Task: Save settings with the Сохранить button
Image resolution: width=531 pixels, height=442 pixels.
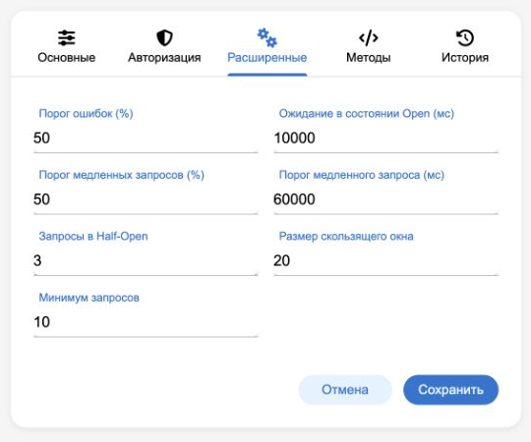Action: pos(450,390)
